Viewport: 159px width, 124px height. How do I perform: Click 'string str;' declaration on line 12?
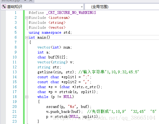(x=49, y=67)
